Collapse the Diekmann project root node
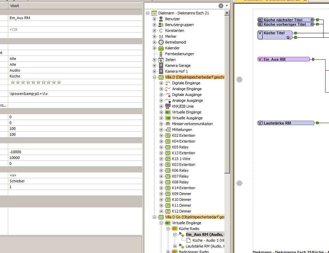329x253 pixels. click(147, 13)
